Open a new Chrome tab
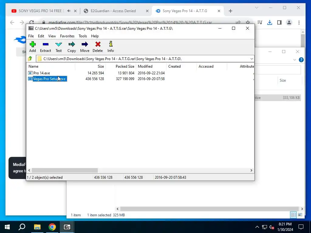This screenshot has width=311, height=233. tap(230, 11)
